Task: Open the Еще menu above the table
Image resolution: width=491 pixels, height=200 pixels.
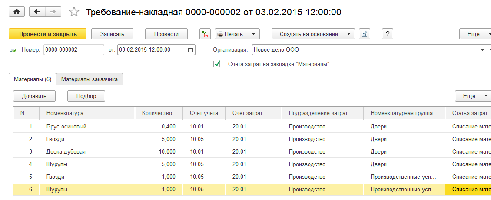Action: tap(473, 96)
